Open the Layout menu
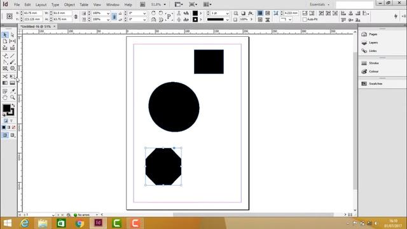 click(41, 4)
